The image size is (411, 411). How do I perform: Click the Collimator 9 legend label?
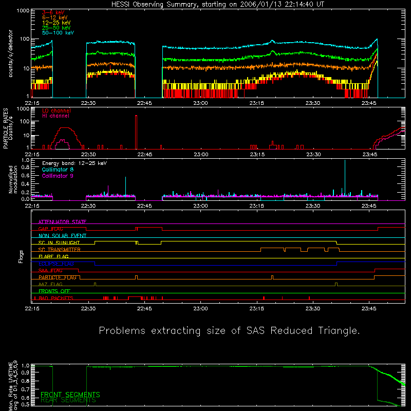point(58,176)
